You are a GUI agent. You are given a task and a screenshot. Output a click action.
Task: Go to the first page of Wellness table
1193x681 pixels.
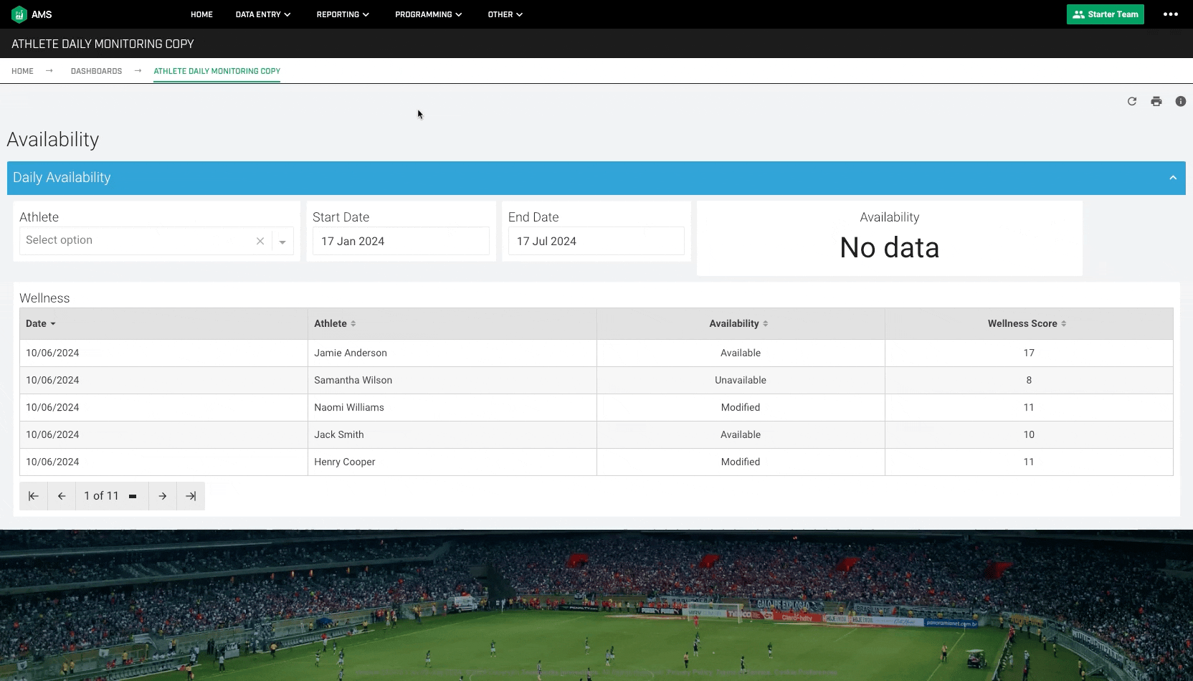[x=34, y=496]
